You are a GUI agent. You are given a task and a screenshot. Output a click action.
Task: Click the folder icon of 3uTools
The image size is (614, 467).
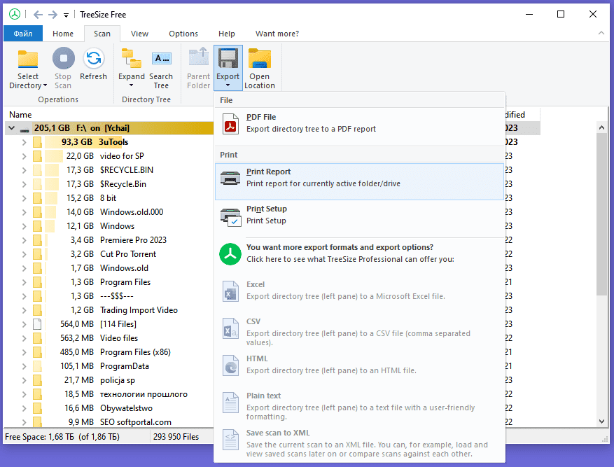pos(37,142)
